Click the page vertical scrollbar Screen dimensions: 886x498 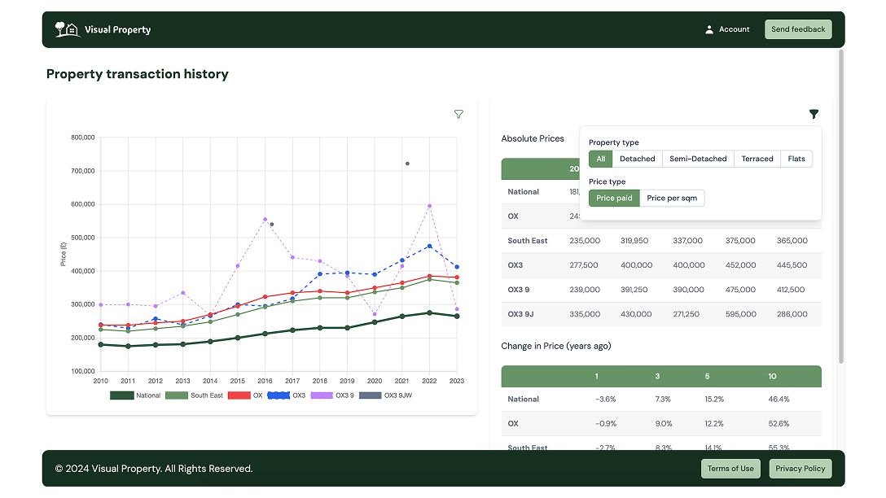[840, 206]
